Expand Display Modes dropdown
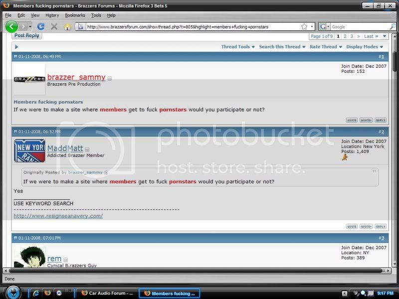The width and height of the screenshot is (399, 299). [x=365, y=47]
